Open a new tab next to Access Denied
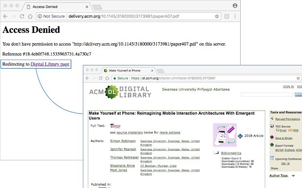The width and height of the screenshot is (302, 188). pos(97,8)
